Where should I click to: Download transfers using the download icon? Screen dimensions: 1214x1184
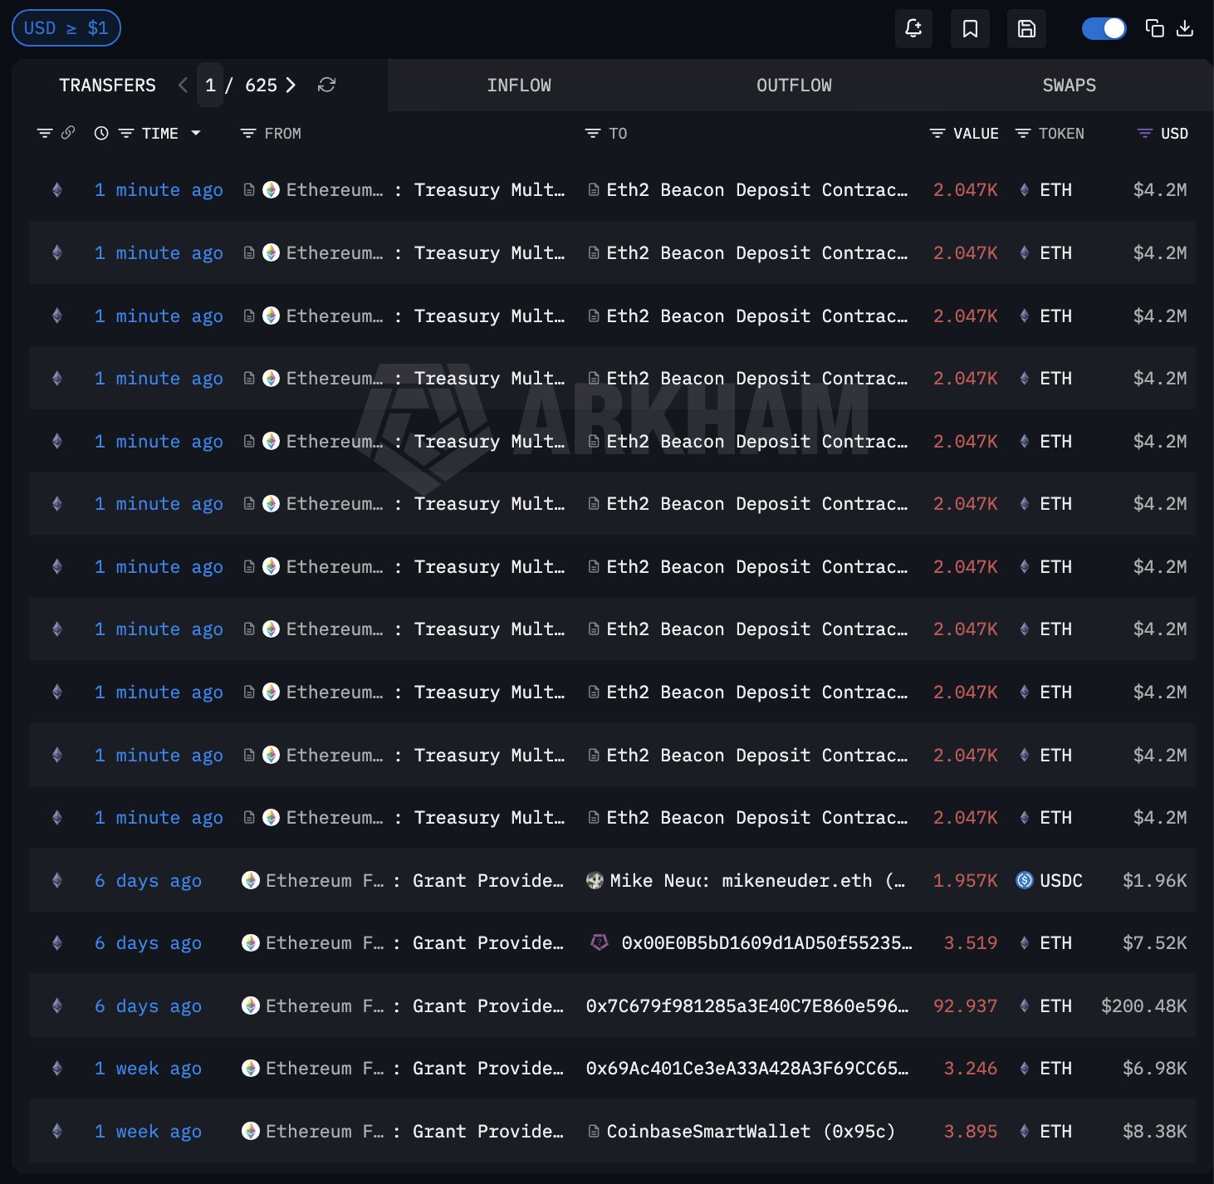1185,28
